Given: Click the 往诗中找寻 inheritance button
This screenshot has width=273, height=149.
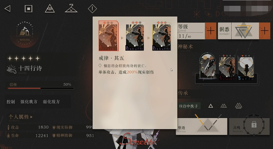Looking at the screenshot, I should tap(188, 106).
